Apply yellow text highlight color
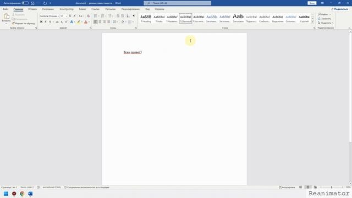352x198 pixels. pos(79,22)
